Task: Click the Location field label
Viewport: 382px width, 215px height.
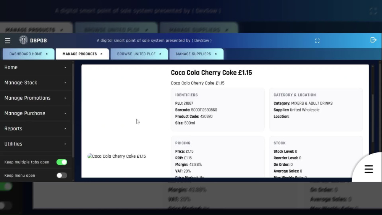Action: [x=282, y=116]
